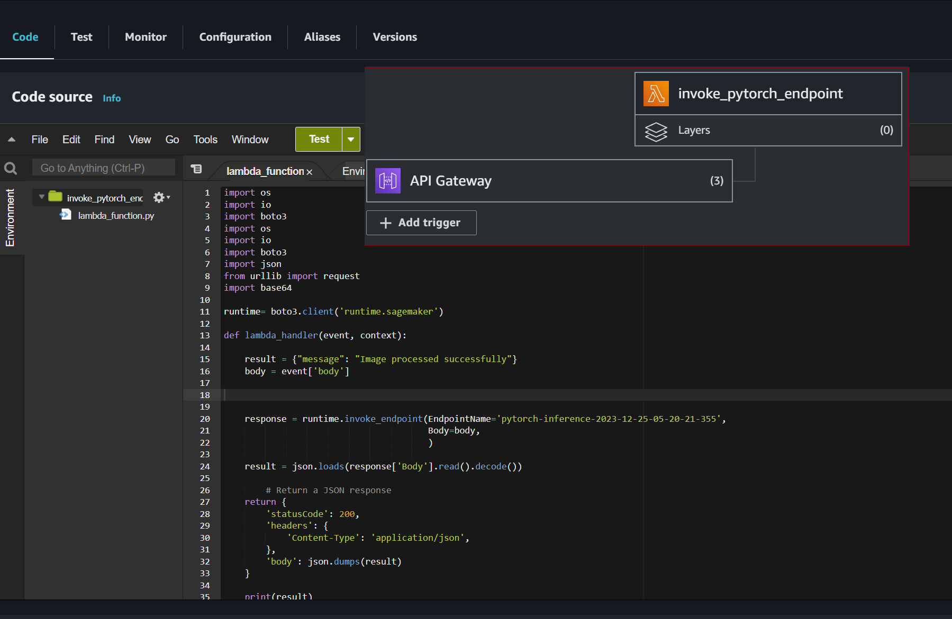Click the plus icon in Add trigger
Screen dimensions: 952x619
pyautogui.click(x=386, y=223)
